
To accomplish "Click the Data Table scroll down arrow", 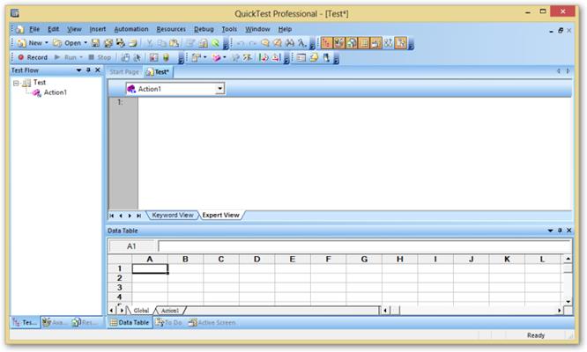I will coord(568,302).
